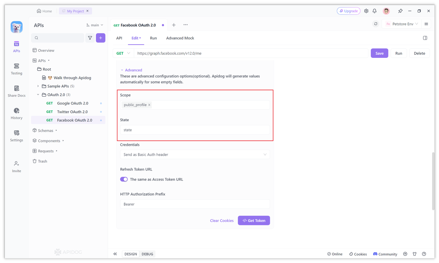Image resolution: width=439 pixels, height=263 pixels.
Task: Click the user avatar
Action: pyautogui.click(x=386, y=11)
